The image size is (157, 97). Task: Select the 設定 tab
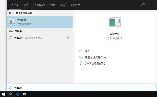click(x=53, y=5)
